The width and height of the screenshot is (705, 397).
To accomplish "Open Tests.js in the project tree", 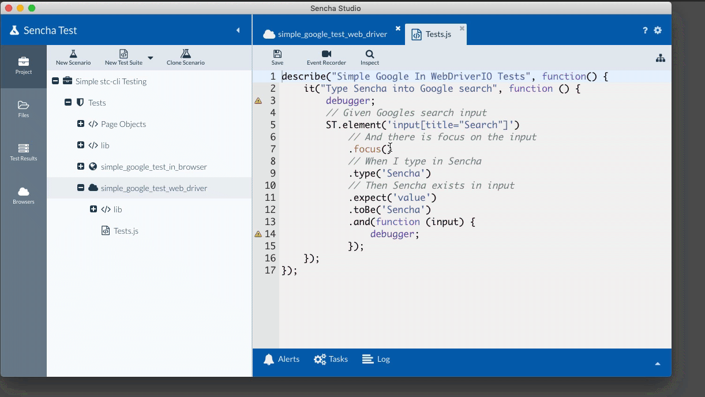I will (149, 231).
